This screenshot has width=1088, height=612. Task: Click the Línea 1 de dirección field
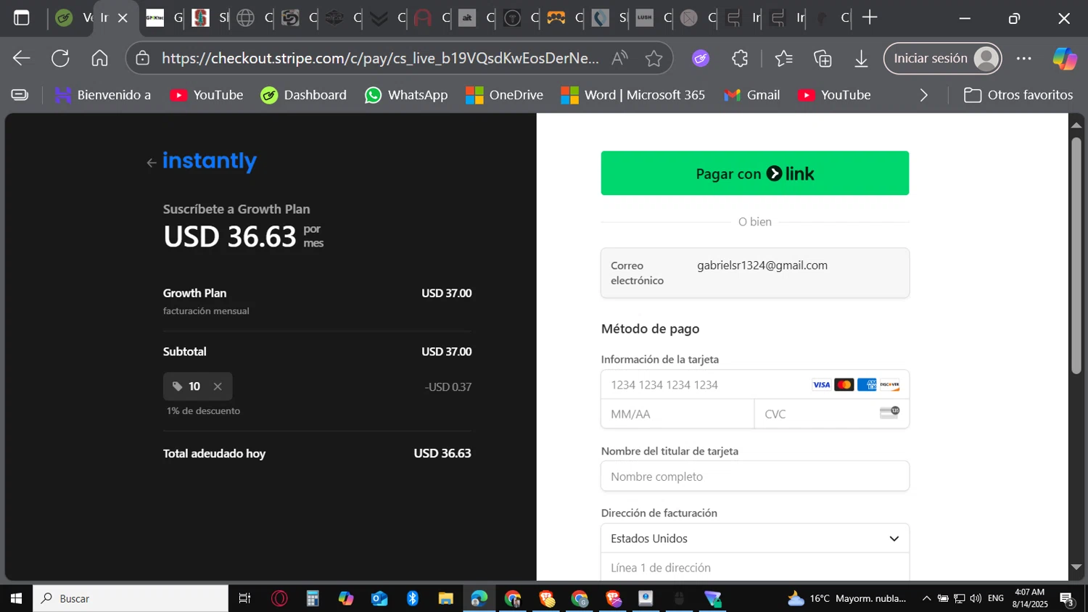pos(754,568)
